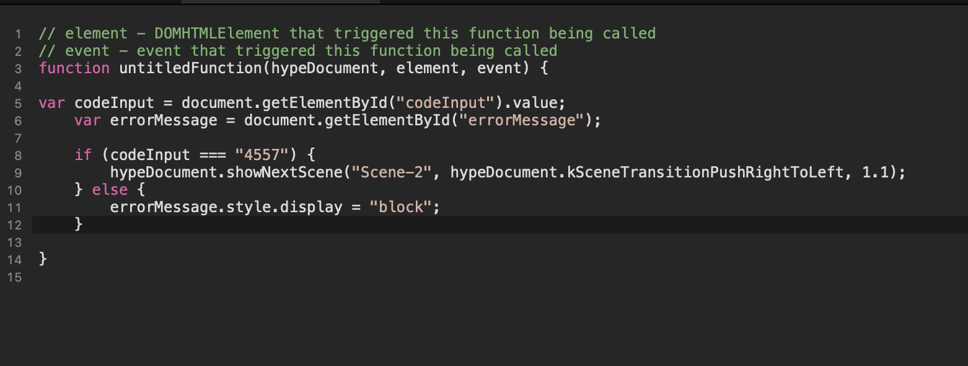Image resolution: width=968 pixels, height=366 pixels.
Task: Click the final closing brace on line 14
Action: tap(43, 259)
